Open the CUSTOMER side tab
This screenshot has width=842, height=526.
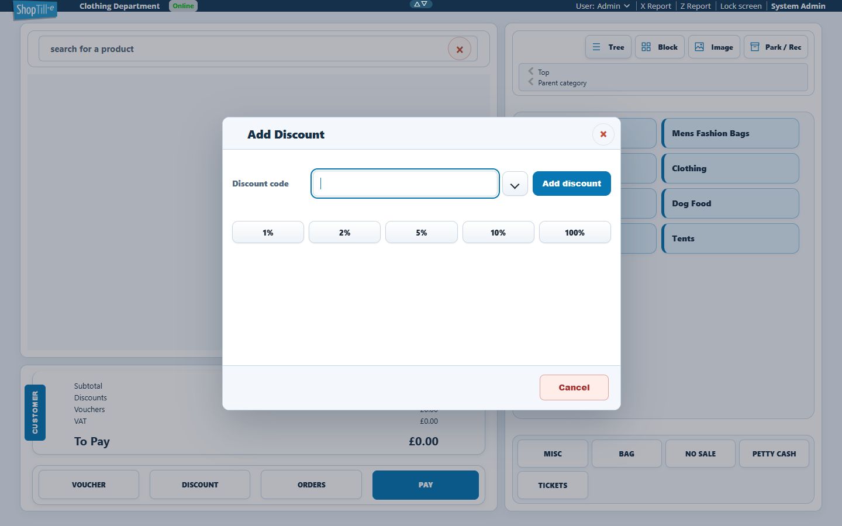point(35,413)
